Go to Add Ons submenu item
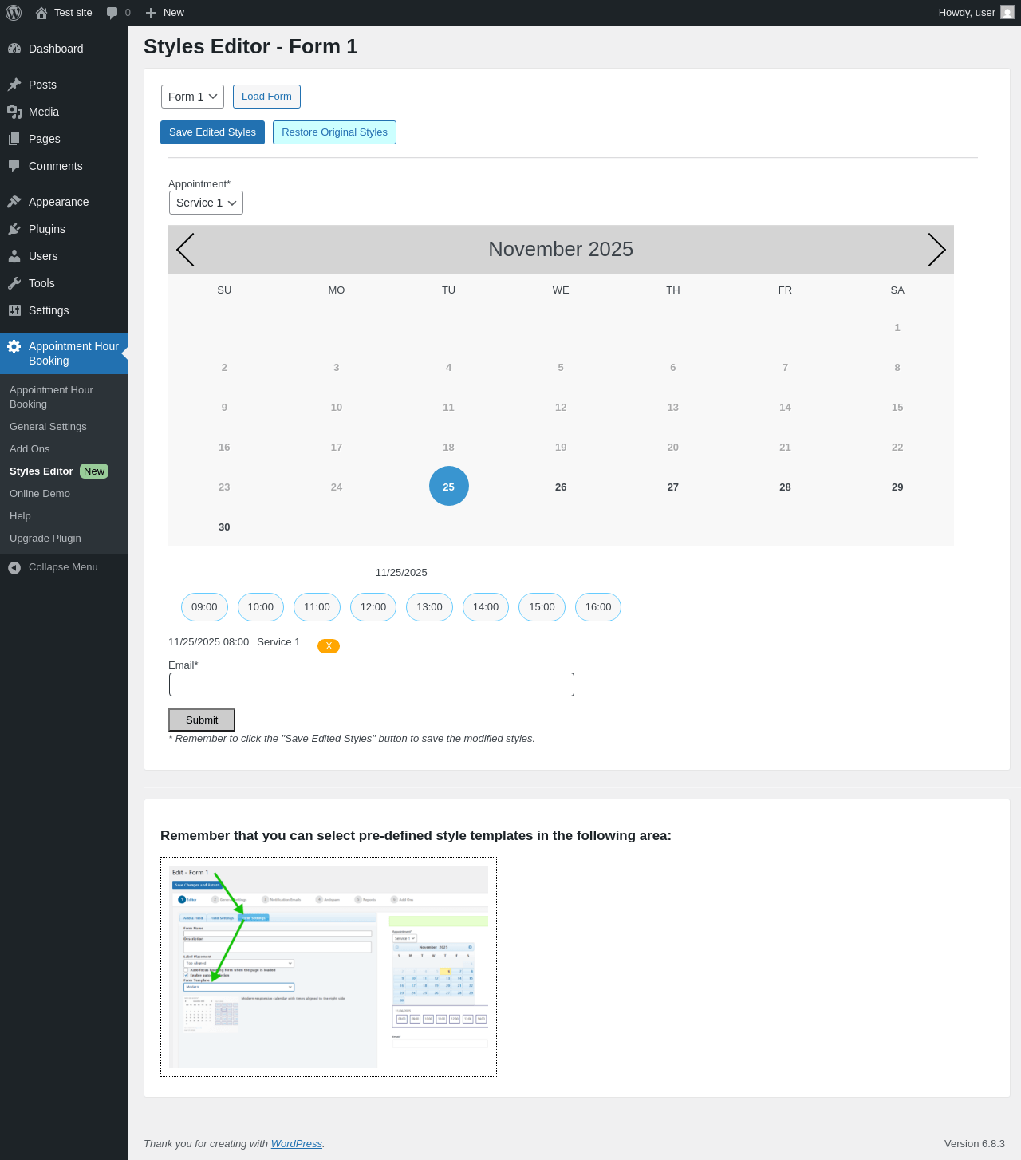The image size is (1021, 1160). 30,449
